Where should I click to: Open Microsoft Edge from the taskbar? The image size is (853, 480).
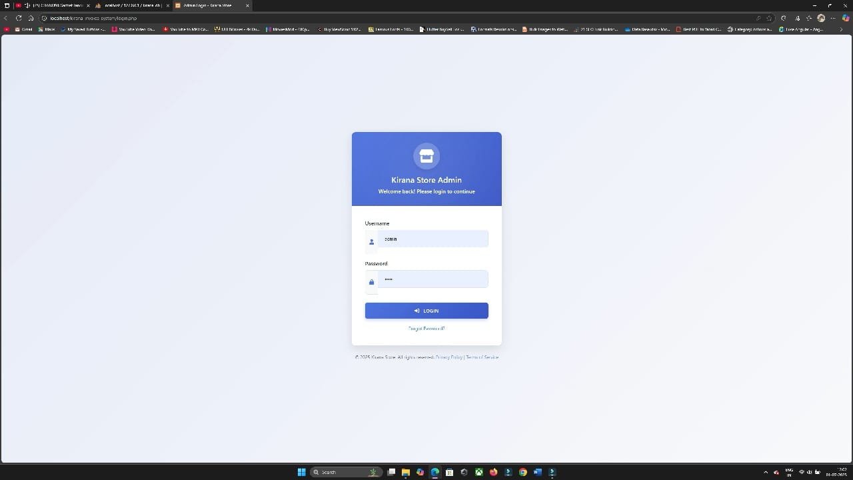(x=434, y=472)
